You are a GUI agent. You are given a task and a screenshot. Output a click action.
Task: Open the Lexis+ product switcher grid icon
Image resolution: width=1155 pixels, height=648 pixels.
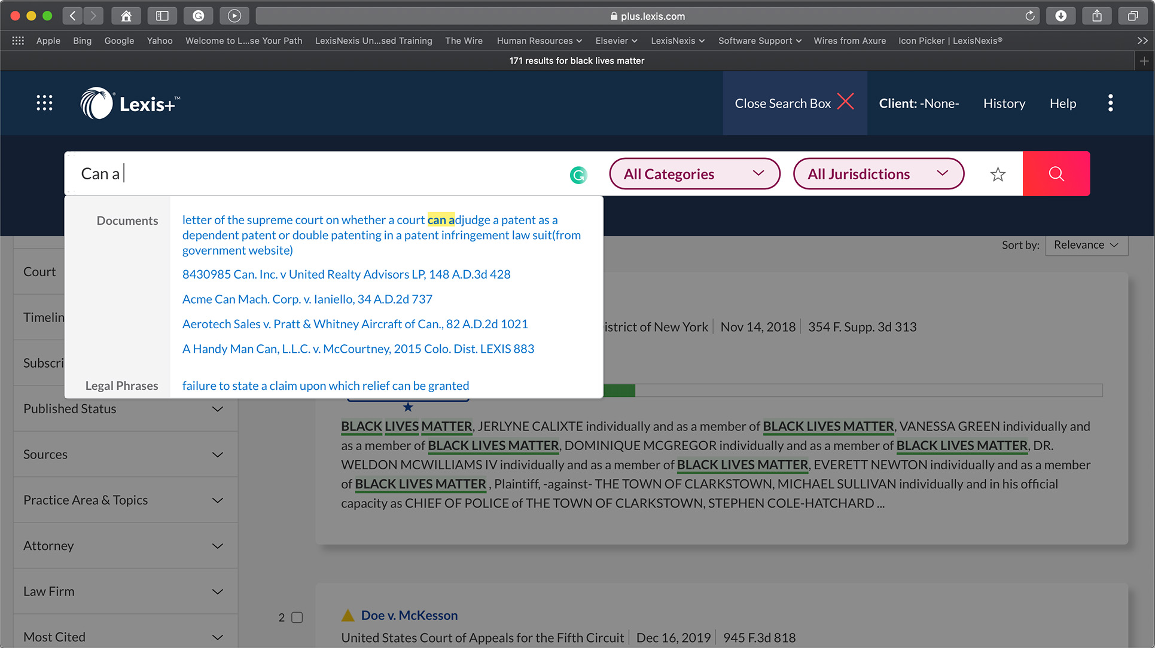(x=44, y=103)
